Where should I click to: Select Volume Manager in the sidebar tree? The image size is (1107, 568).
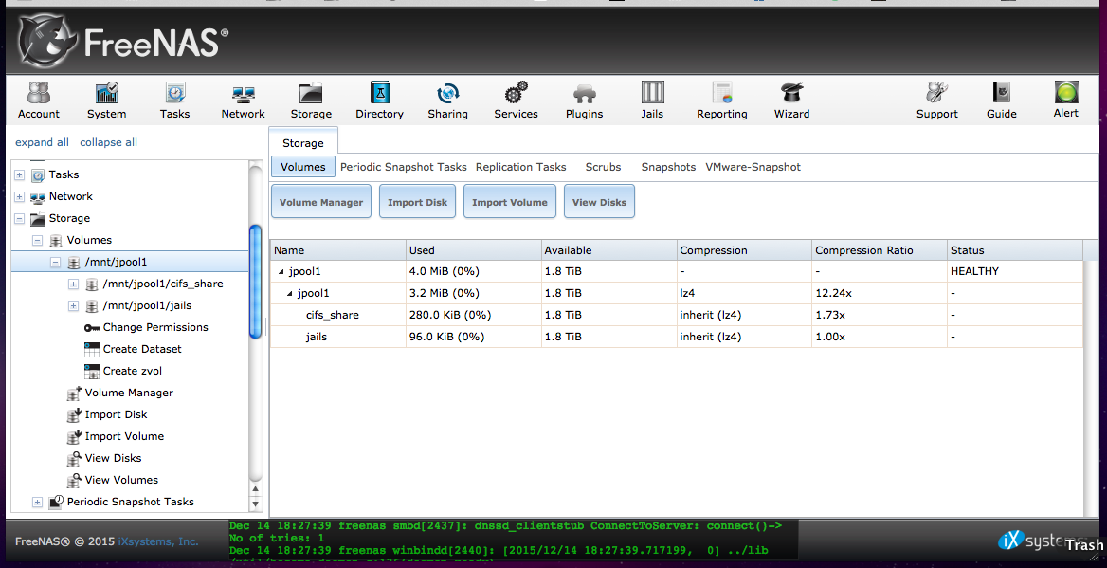coord(129,393)
